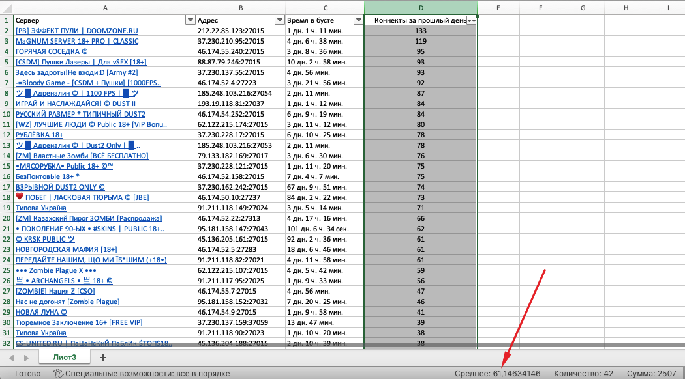Click accessibility icon in status bar

pyautogui.click(x=57, y=373)
